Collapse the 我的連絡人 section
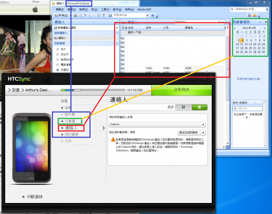The width and height of the screenshot is (272, 214). coord(117,33)
